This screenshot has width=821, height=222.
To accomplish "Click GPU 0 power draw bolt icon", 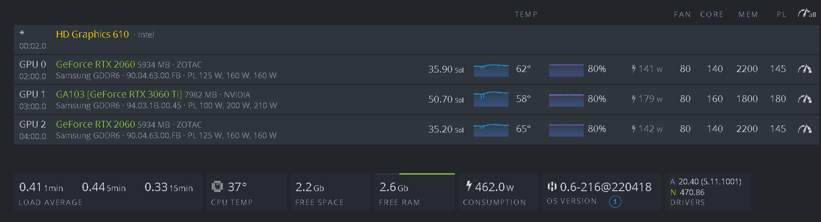I will 633,69.
